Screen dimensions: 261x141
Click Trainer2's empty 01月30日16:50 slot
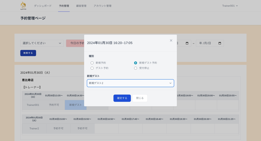pyautogui.click(x=106, y=129)
